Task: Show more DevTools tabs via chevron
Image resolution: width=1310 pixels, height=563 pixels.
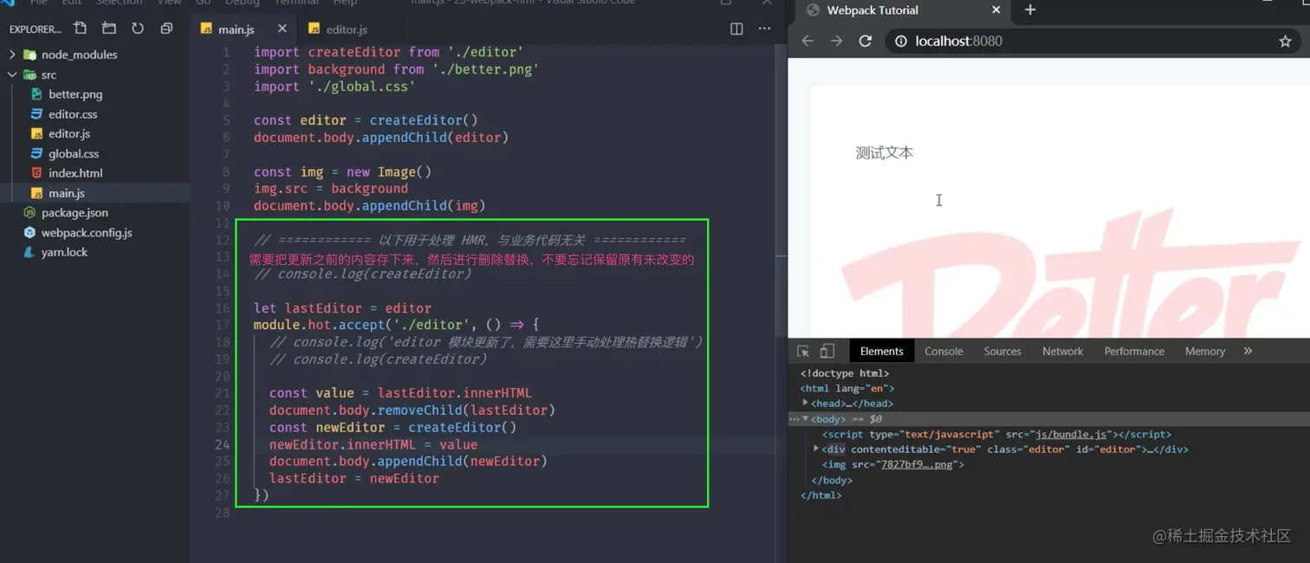Action: pyautogui.click(x=1248, y=351)
